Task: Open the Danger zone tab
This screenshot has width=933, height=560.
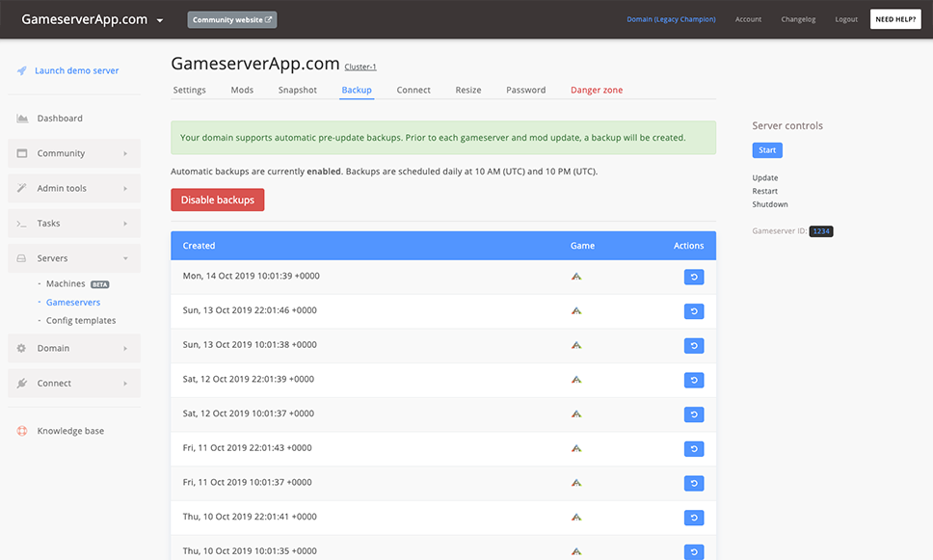Action: (597, 90)
